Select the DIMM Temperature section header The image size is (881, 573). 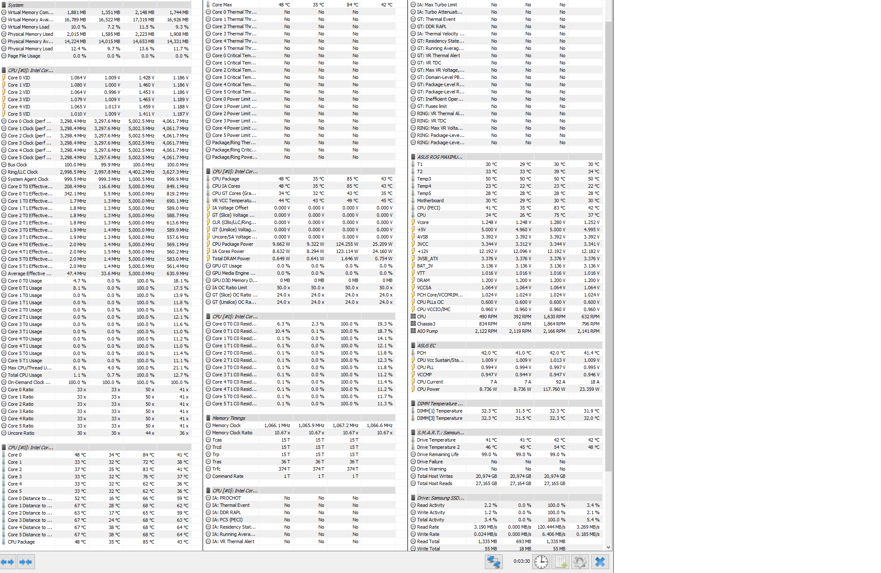(439, 404)
